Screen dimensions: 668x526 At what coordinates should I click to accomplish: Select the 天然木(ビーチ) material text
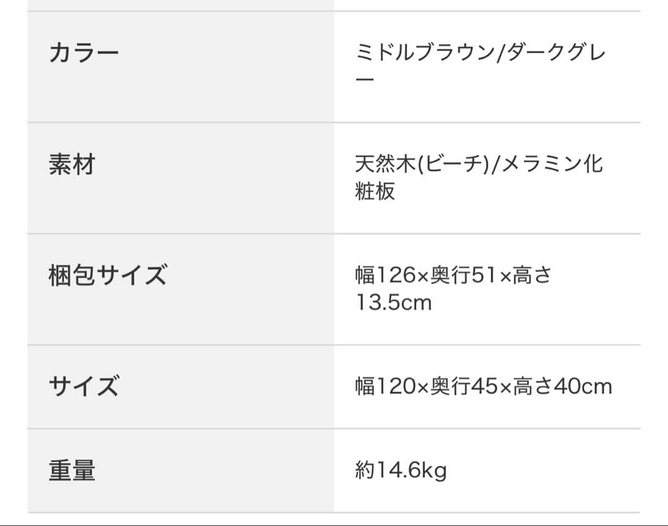[421, 164]
